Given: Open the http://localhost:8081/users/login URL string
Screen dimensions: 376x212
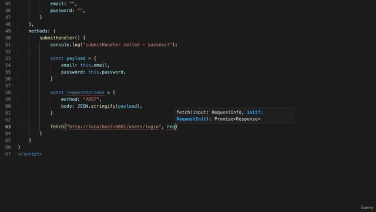Looking at the screenshot, I should pyautogui.click(x=114, y=127).
